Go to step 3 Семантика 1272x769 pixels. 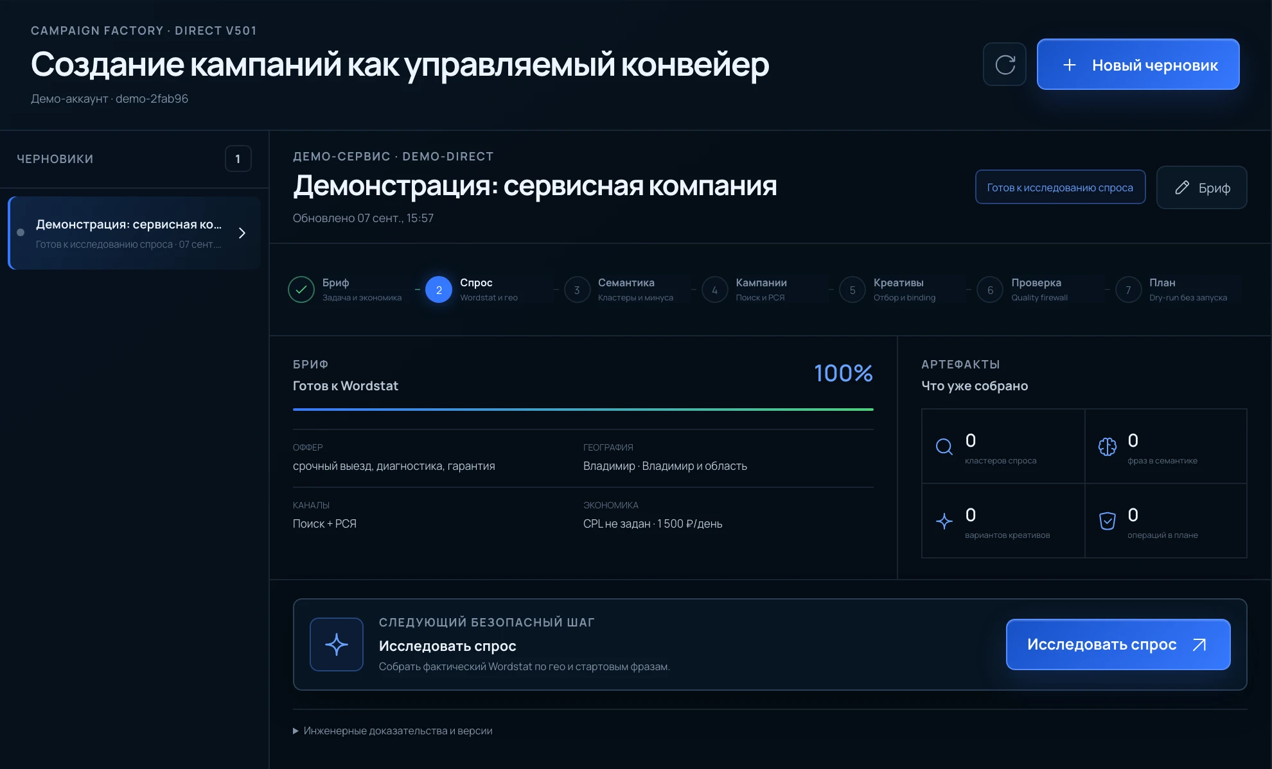619,289
